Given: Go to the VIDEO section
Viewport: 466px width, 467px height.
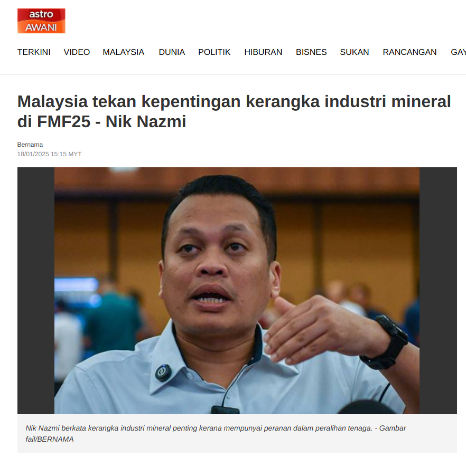Looking at the screenshot, I should pyautogui.click(x=77, y=52).
